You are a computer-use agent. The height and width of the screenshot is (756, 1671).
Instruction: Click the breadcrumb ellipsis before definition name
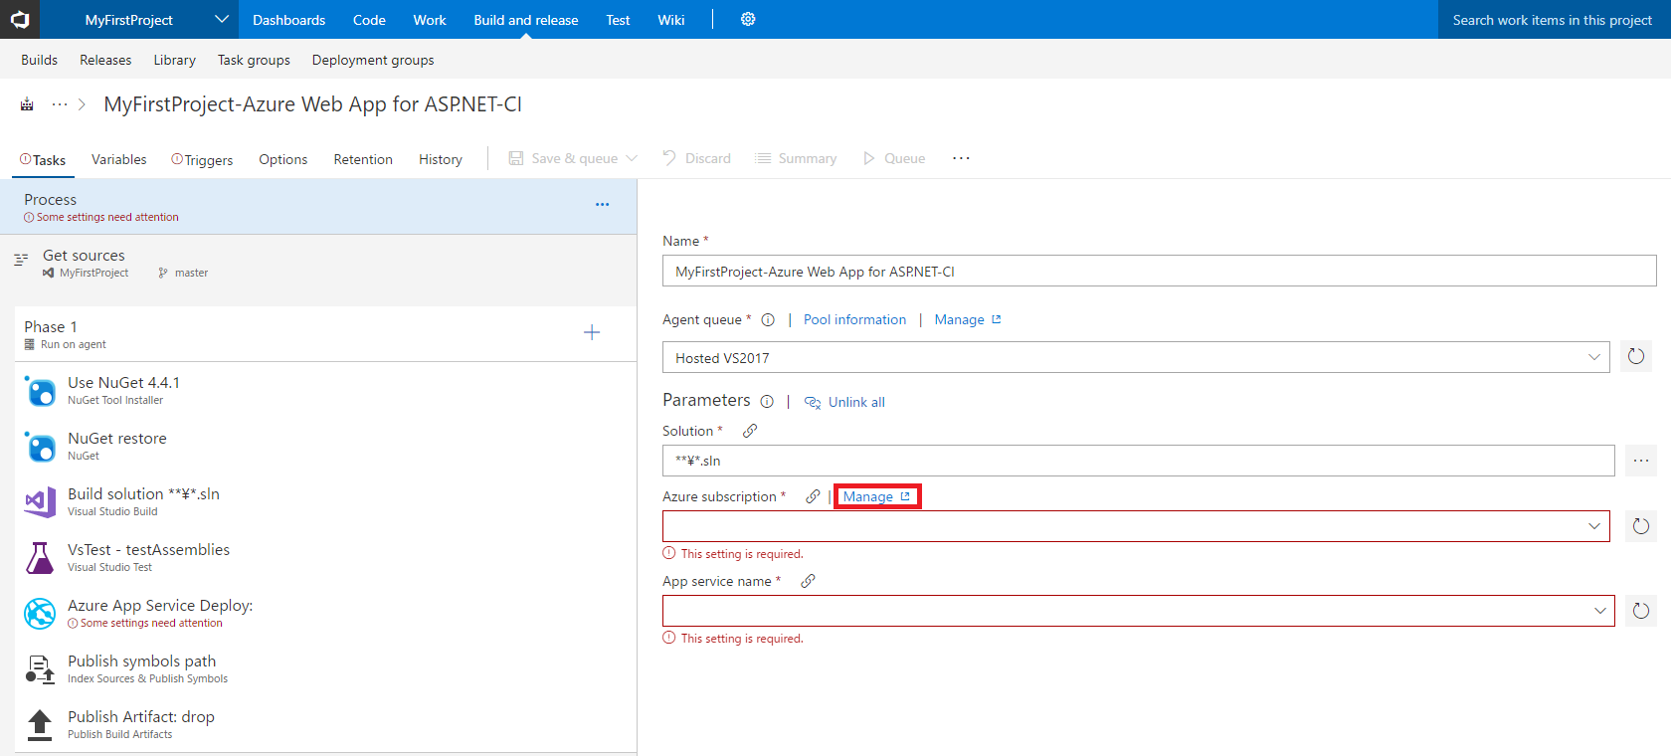tap(60, 104)
